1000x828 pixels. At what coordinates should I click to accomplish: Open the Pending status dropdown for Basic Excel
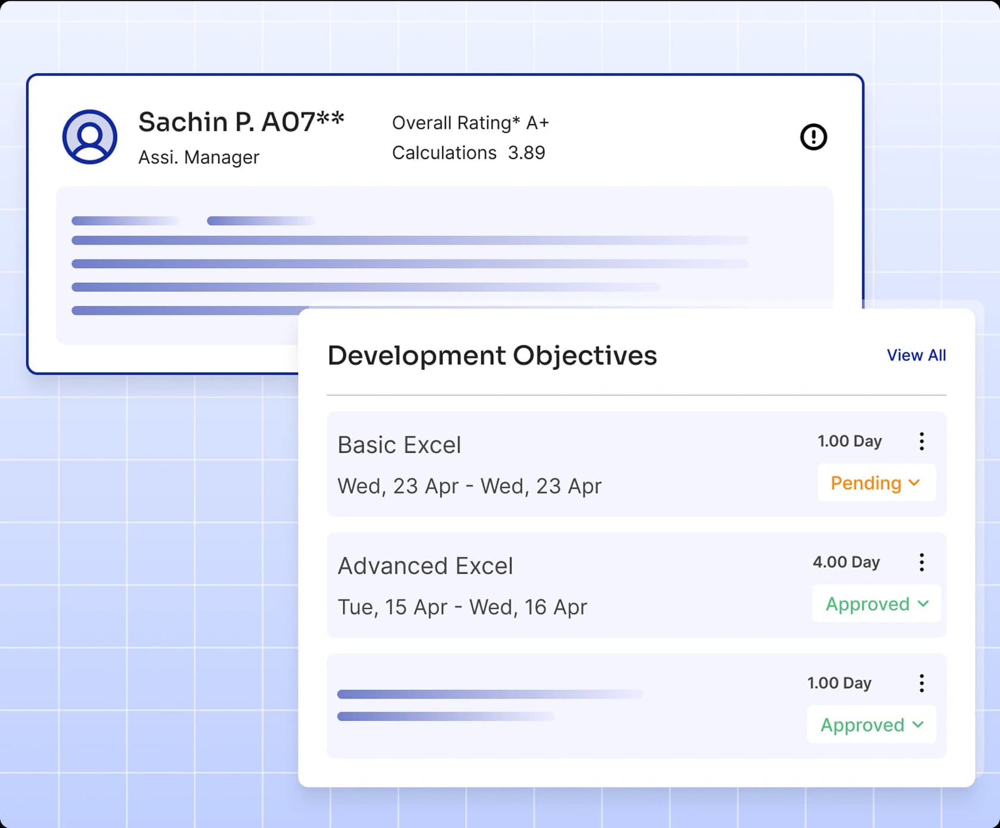875,483
